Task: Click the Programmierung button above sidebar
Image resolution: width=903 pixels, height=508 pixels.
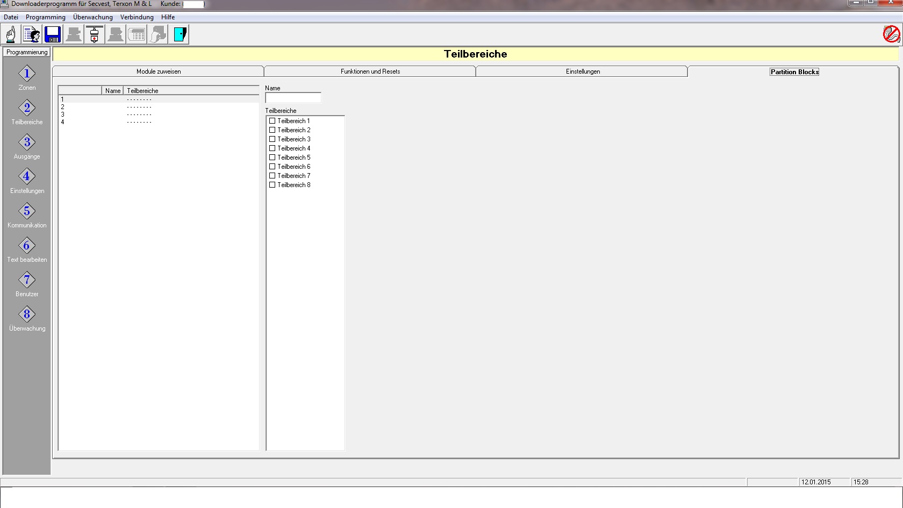Action: 27,52
